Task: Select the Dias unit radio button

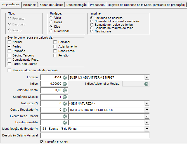Action: tap(51, 27)
